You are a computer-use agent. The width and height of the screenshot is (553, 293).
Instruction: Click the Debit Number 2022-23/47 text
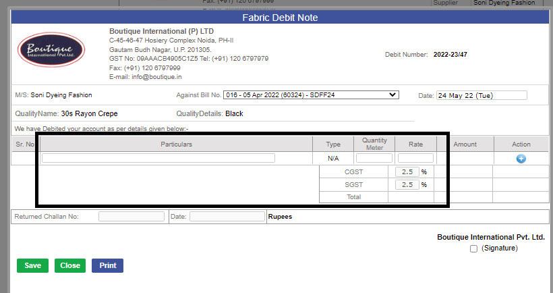[x=450, y=55]
